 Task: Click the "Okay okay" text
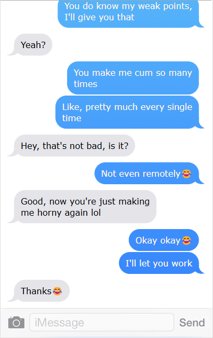click(x=158, y=241)
